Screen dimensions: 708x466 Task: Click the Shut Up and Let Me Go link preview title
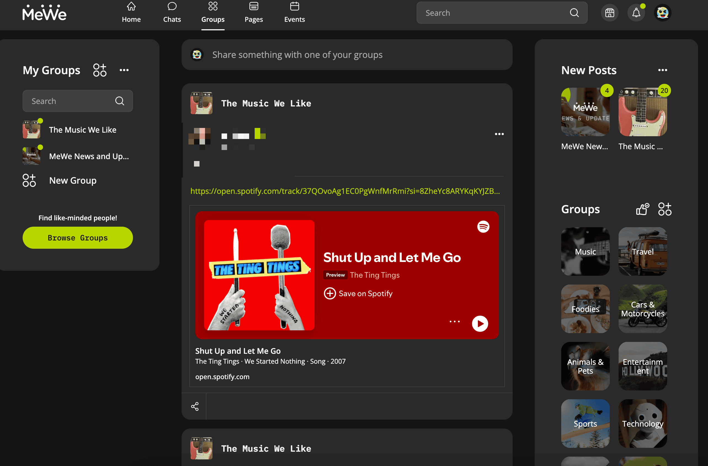[238, 351]
